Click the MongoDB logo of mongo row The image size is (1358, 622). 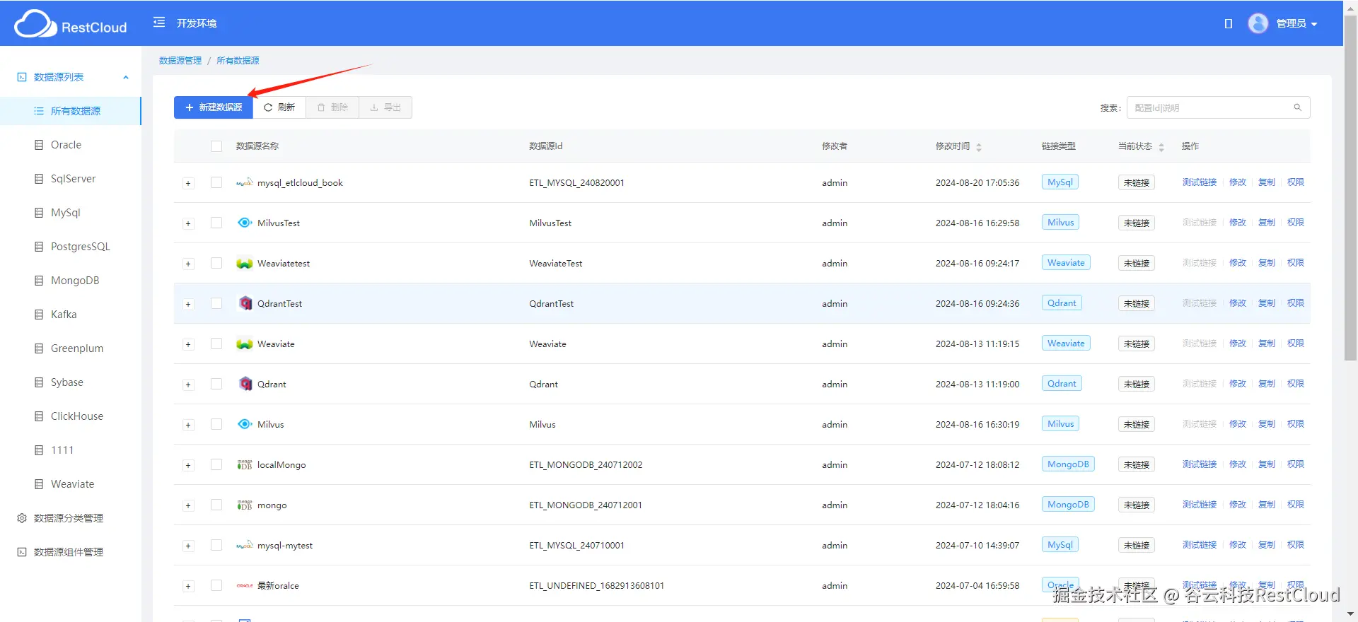pos(245,505)
